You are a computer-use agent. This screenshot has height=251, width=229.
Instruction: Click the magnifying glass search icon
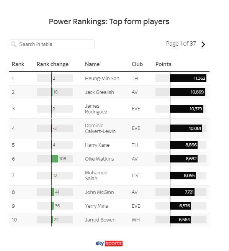click(x=13, y=44)
